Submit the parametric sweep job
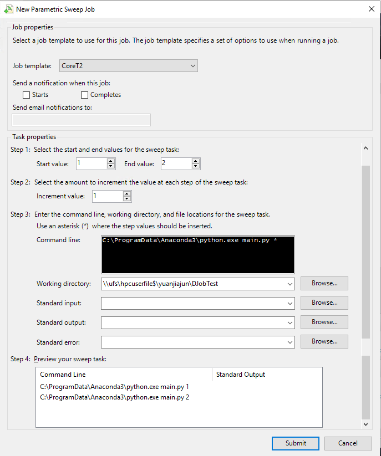This screenshot has height=456, width=381. point(295,443)
